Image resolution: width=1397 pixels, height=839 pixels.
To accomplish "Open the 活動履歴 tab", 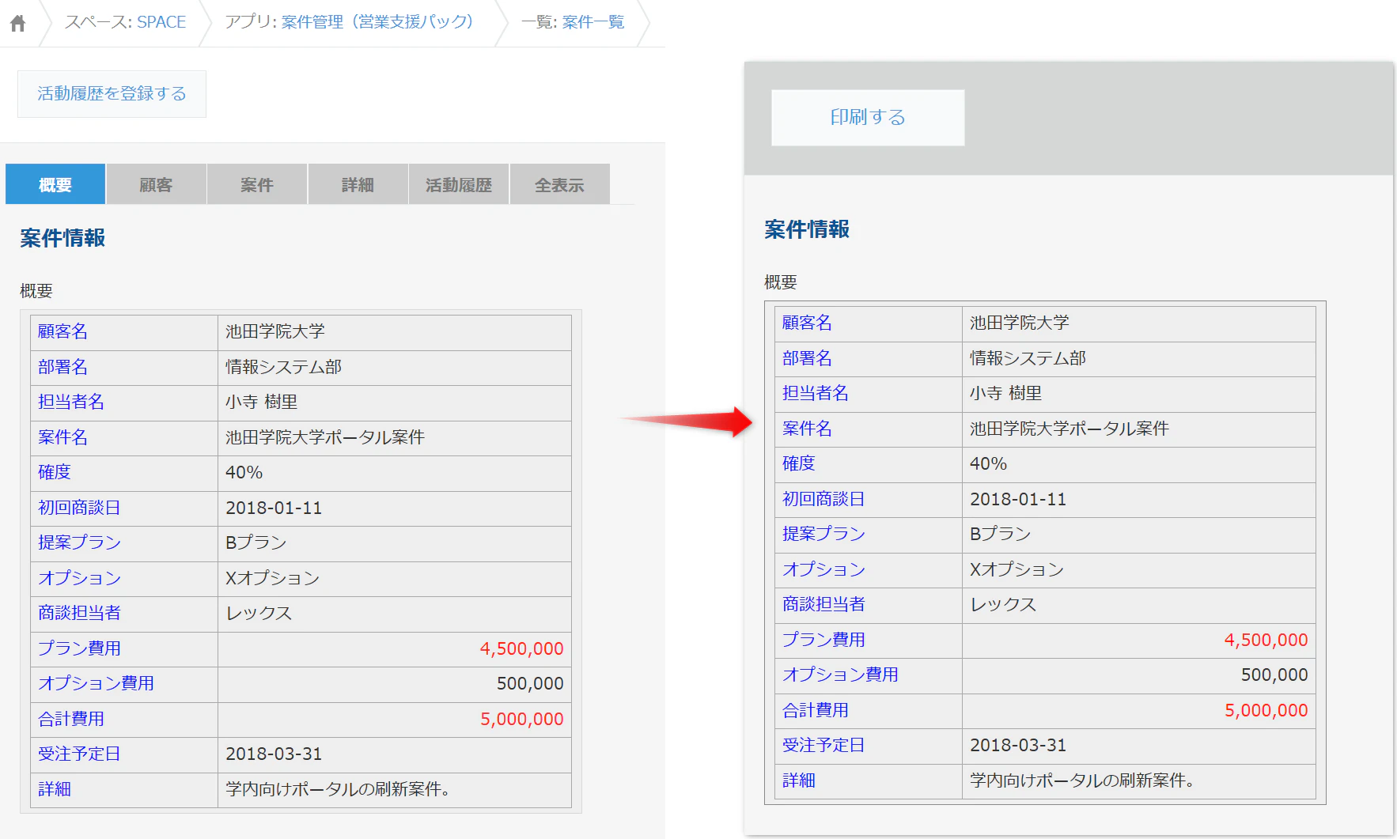I will point(459,184).
